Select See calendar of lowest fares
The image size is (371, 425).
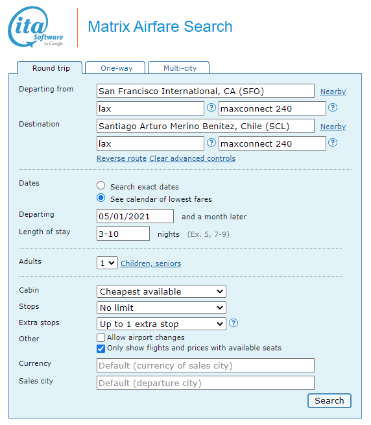coord(101,198)
